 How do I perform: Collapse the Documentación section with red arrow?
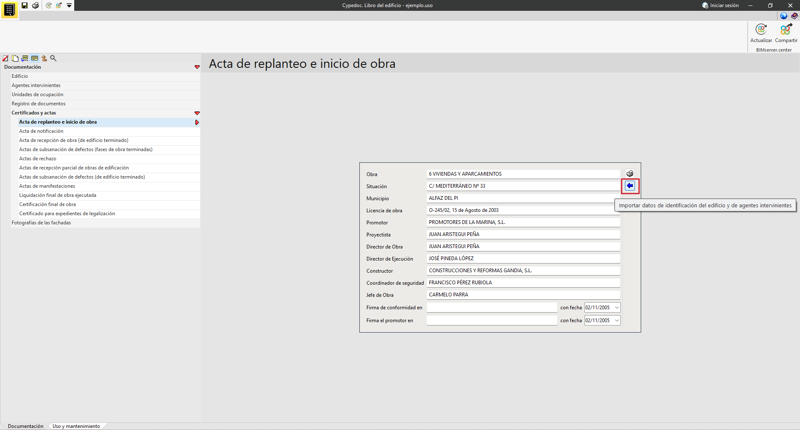click(x=197, y=67)
